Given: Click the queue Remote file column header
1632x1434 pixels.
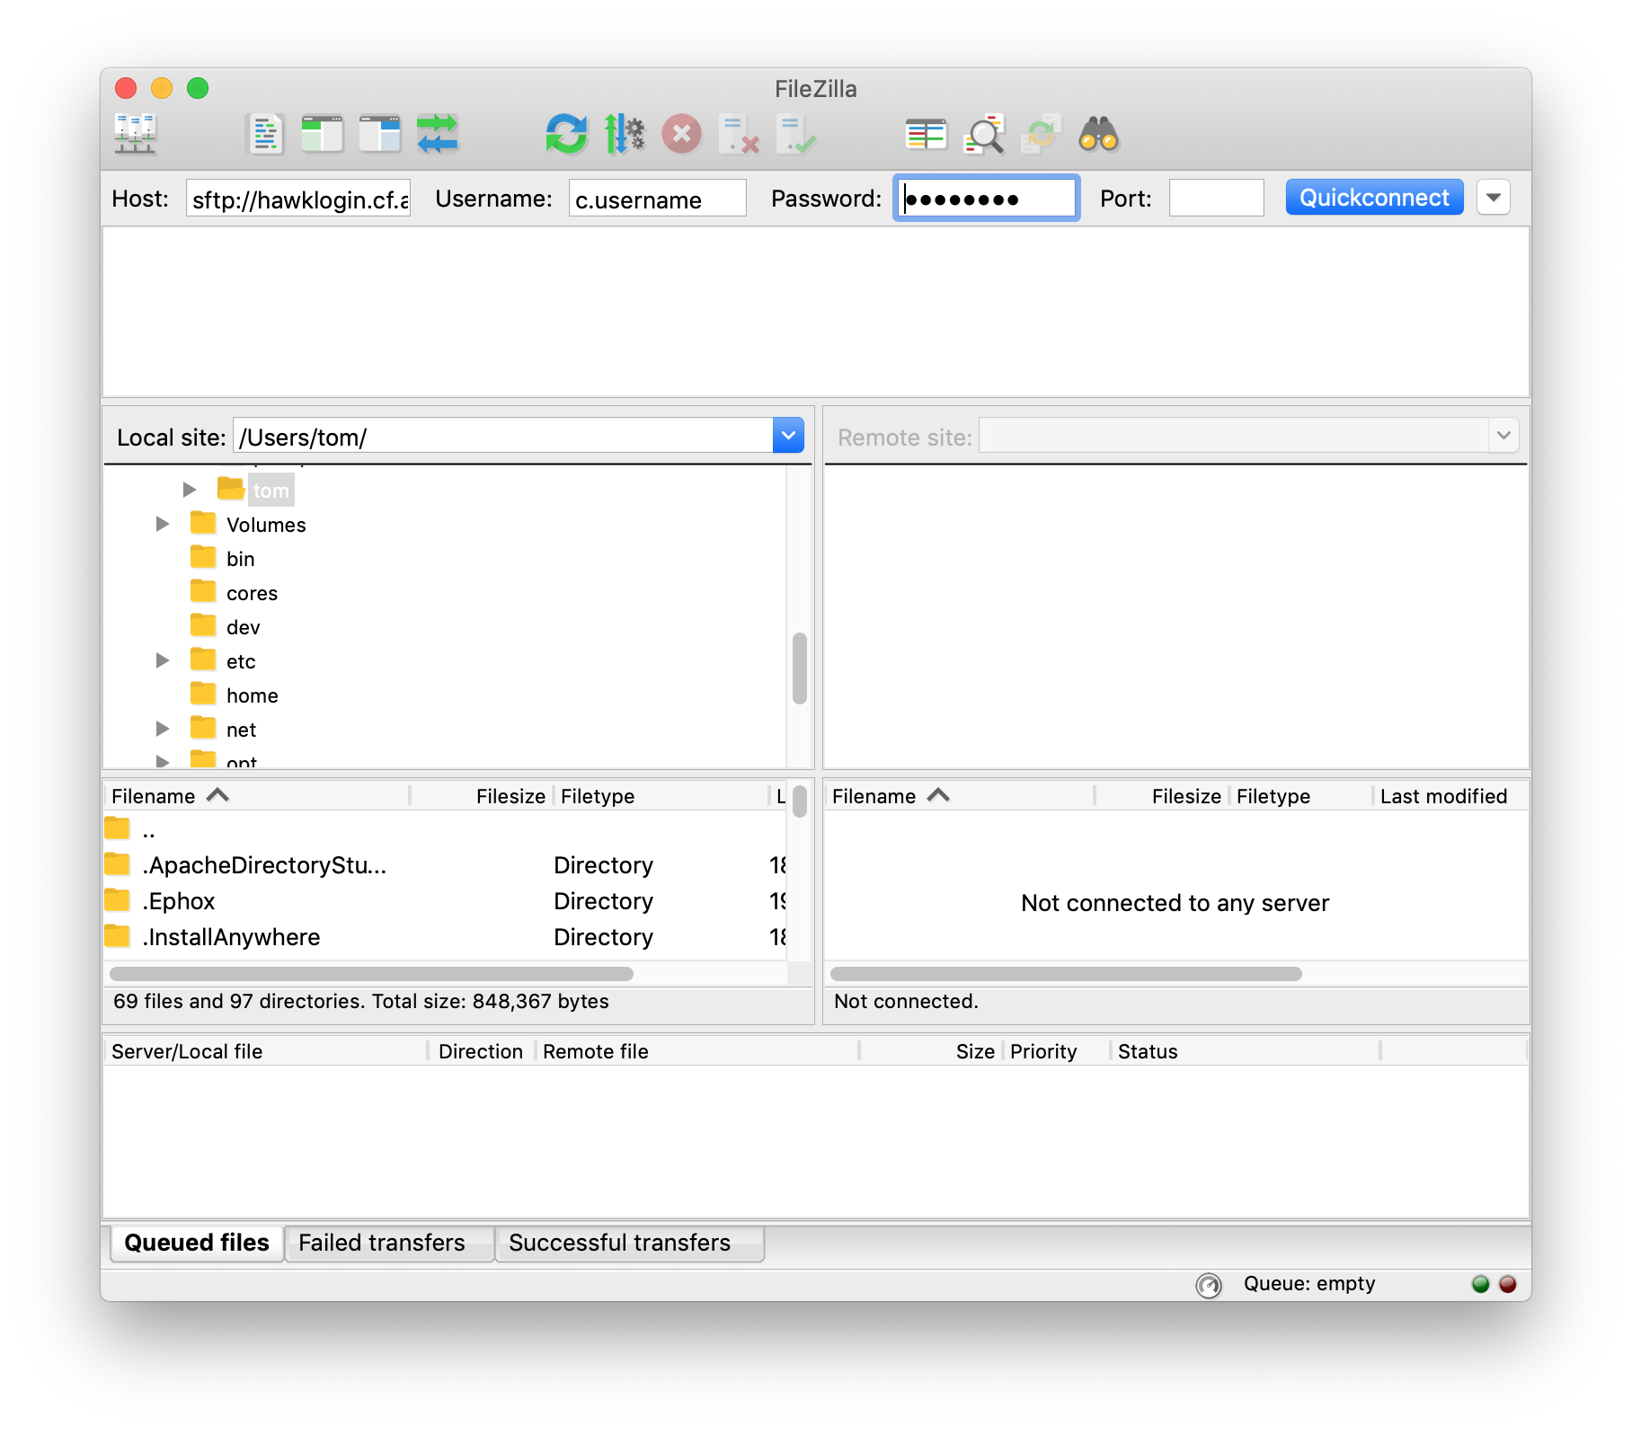Looking at the screenshot, I should (697, 1051).
